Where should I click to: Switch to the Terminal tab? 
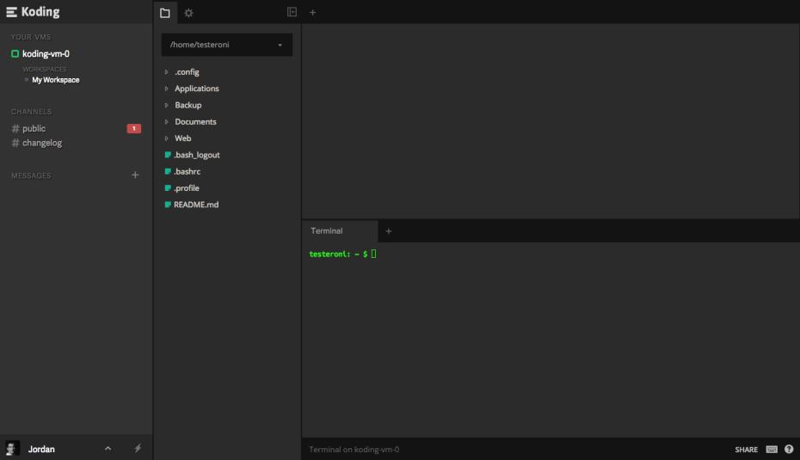click(340, 231)
